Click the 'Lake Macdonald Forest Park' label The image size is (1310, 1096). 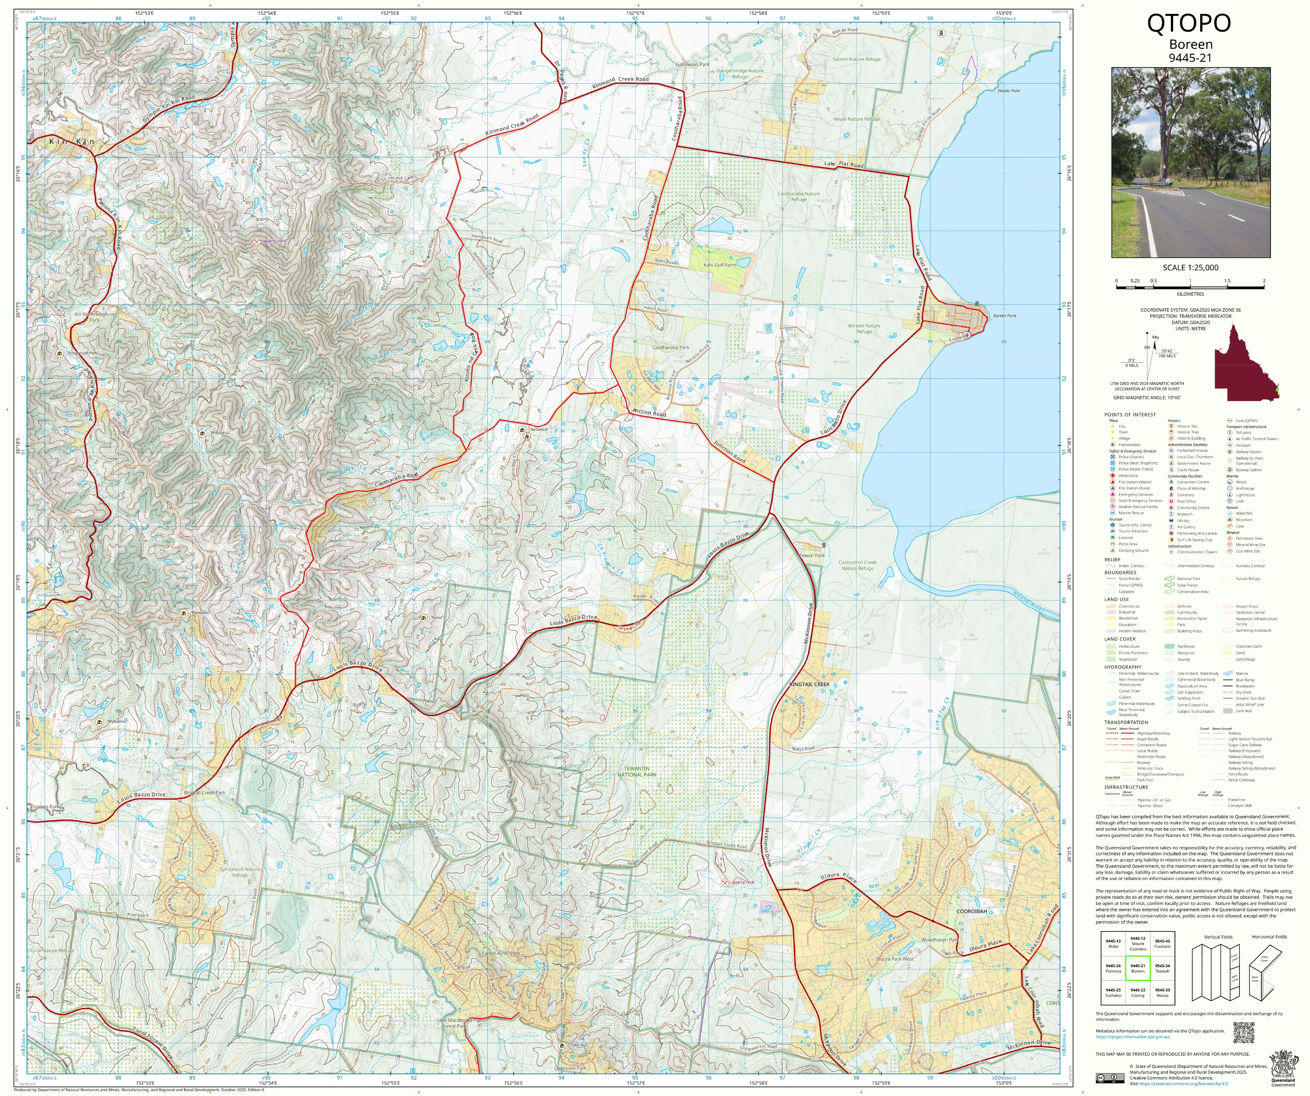[x=454, y=1023]
